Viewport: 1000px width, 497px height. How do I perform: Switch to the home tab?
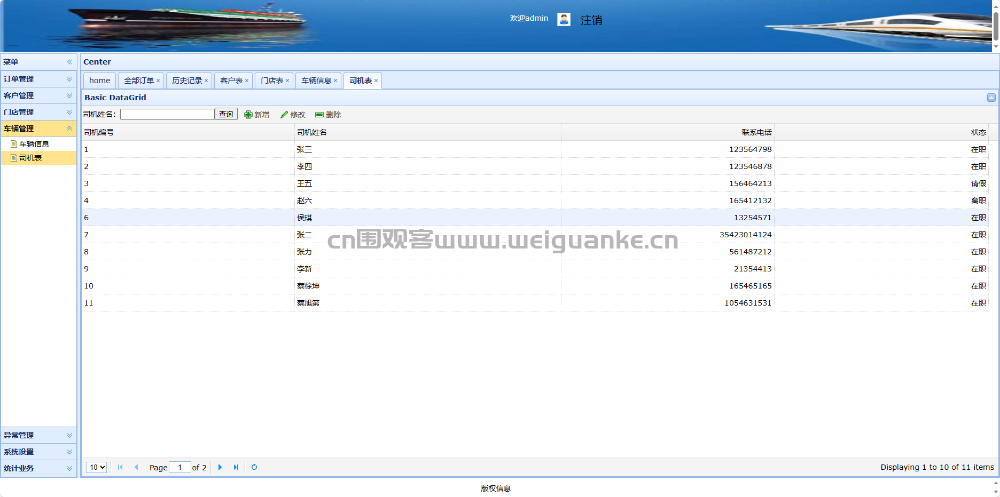(x=100, y=81)
